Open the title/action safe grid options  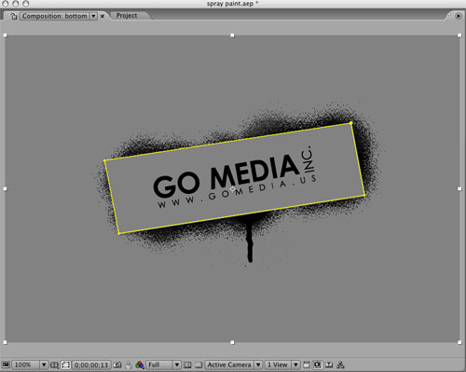[x=54, y=365]
